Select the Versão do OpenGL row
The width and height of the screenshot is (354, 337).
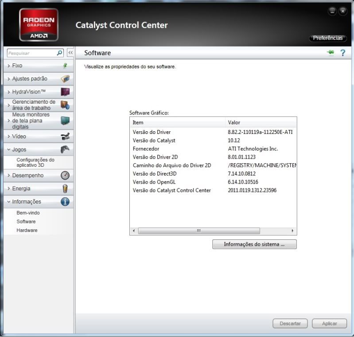coord(214,182)
